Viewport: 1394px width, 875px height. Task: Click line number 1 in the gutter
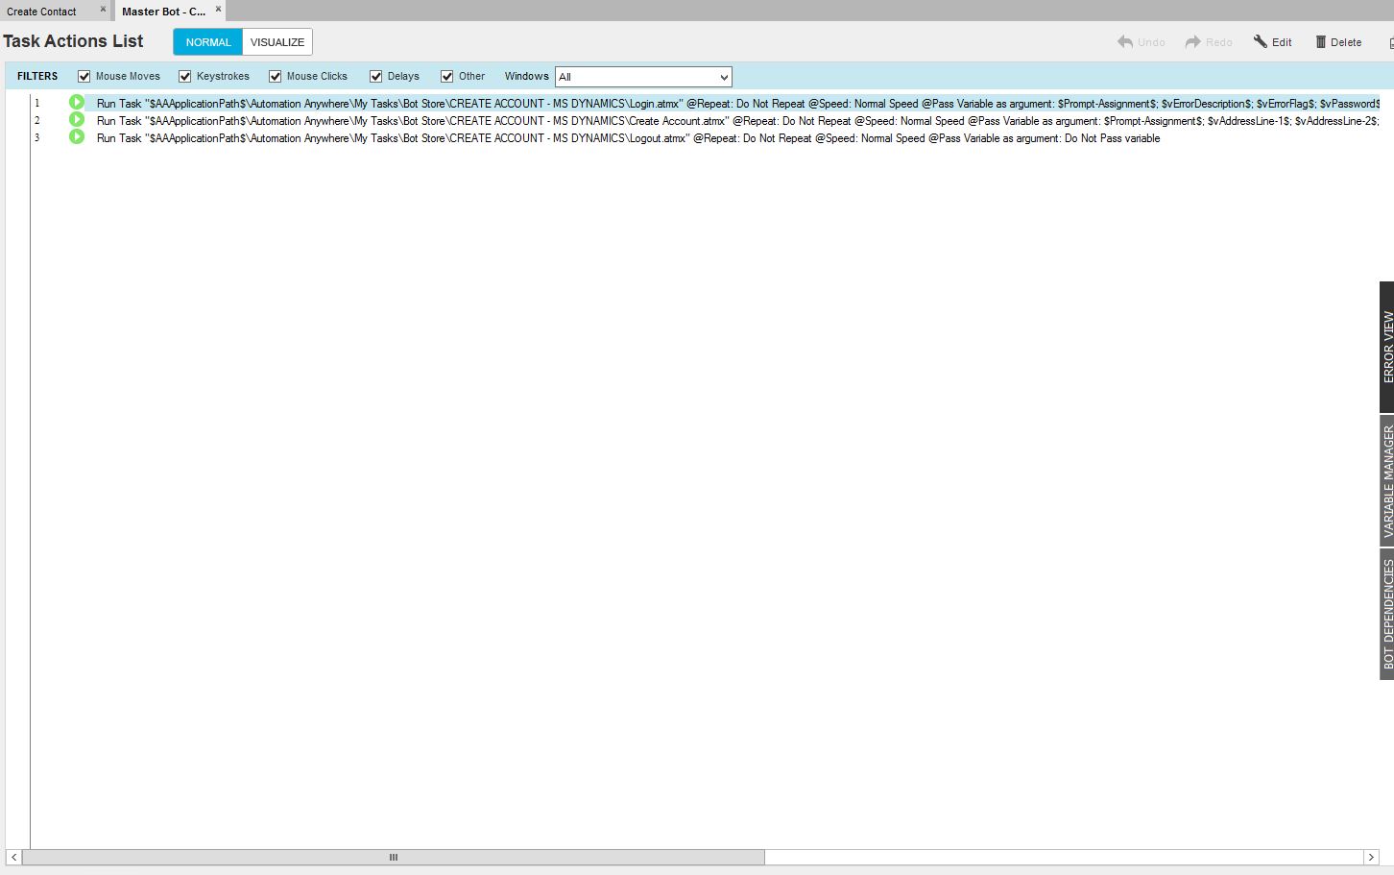[x=37, y=103]
